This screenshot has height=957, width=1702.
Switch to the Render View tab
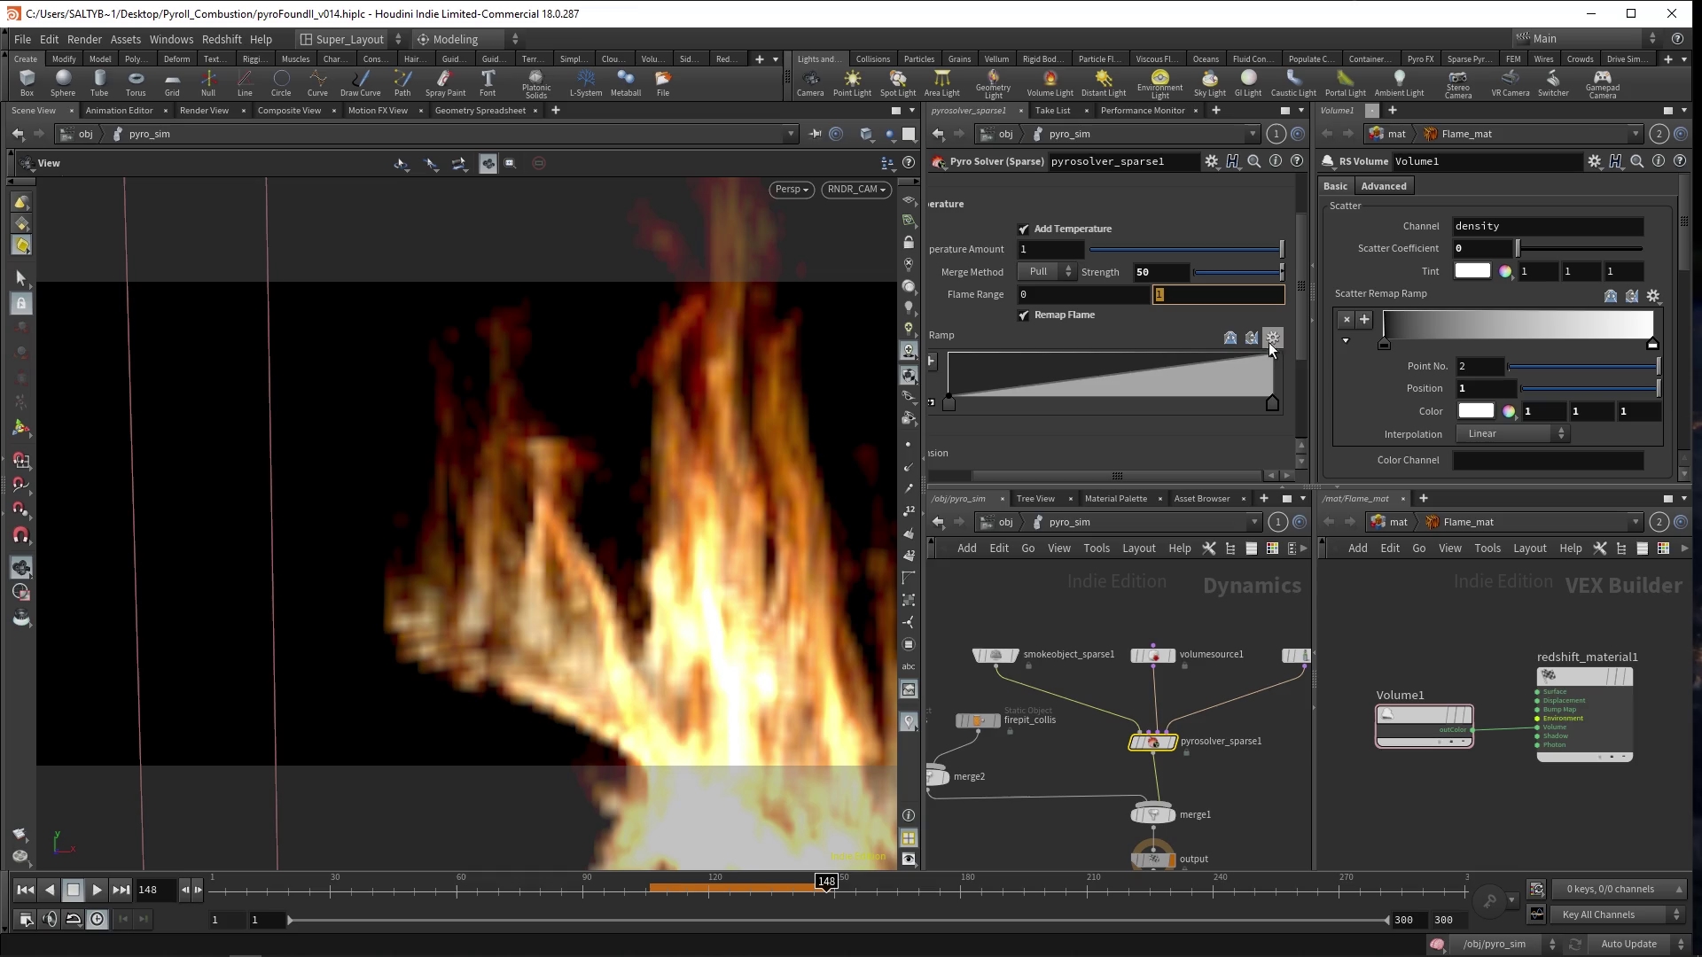(204, 111)
